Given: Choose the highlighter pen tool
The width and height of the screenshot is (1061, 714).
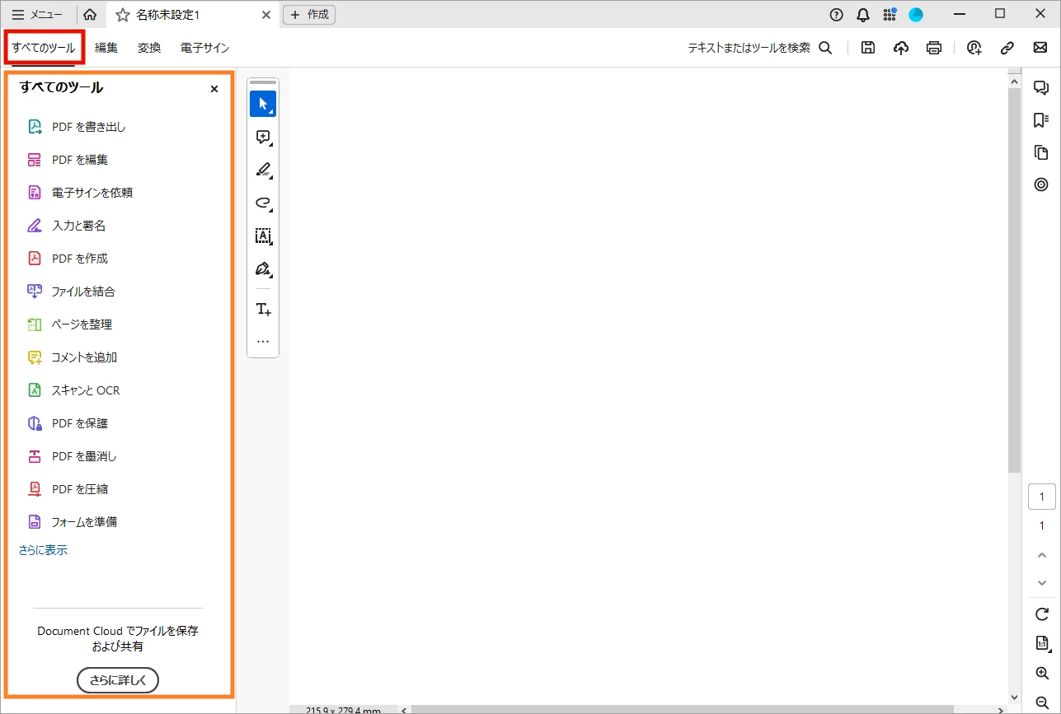Looking at the screenshot, I should tap(263, 170).
